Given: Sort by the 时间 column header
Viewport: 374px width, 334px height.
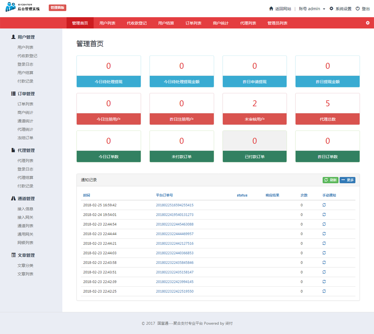Looking at the screenshot, I should 86,195.
